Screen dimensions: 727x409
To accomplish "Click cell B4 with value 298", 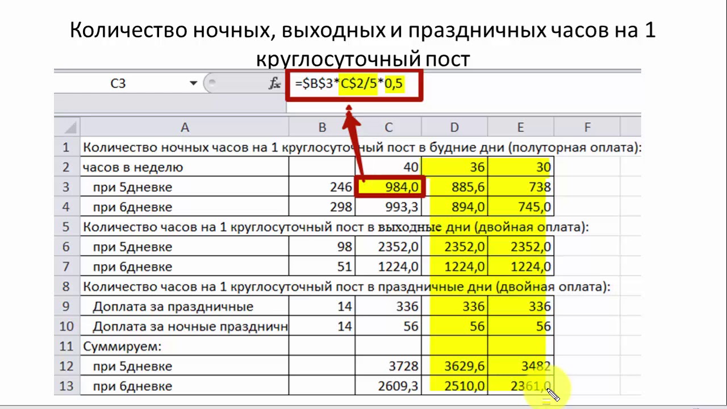I will [322, 207].
